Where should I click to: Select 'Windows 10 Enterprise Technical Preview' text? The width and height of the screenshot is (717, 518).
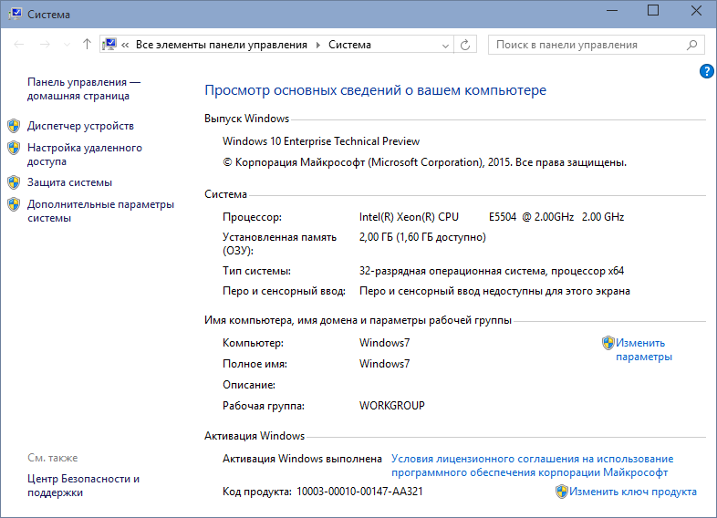(321, 141)
